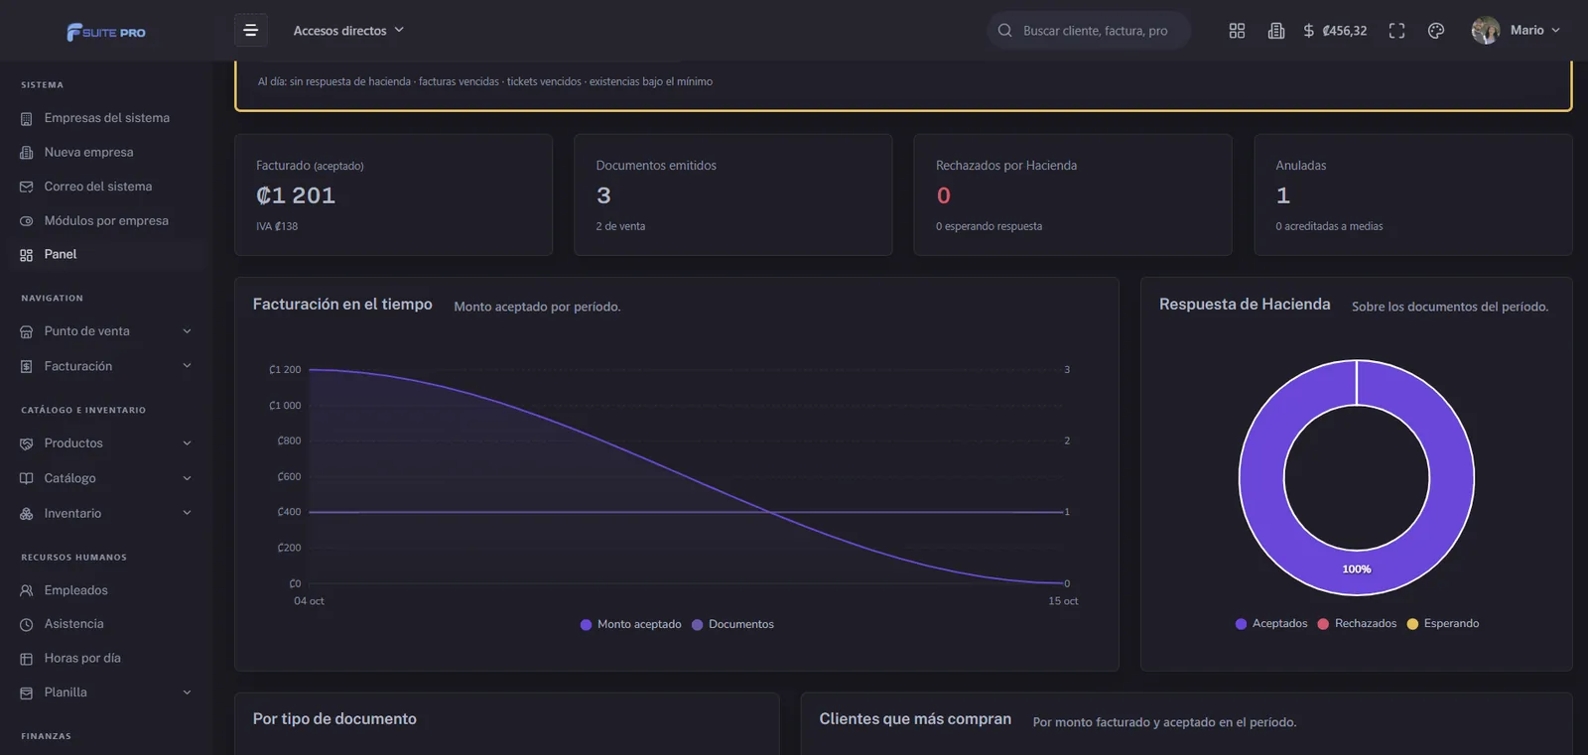Viewport: 1588px width, 755px height.
Task: Open Empresas del sistema in sidebar
Action: click(107, 118)
